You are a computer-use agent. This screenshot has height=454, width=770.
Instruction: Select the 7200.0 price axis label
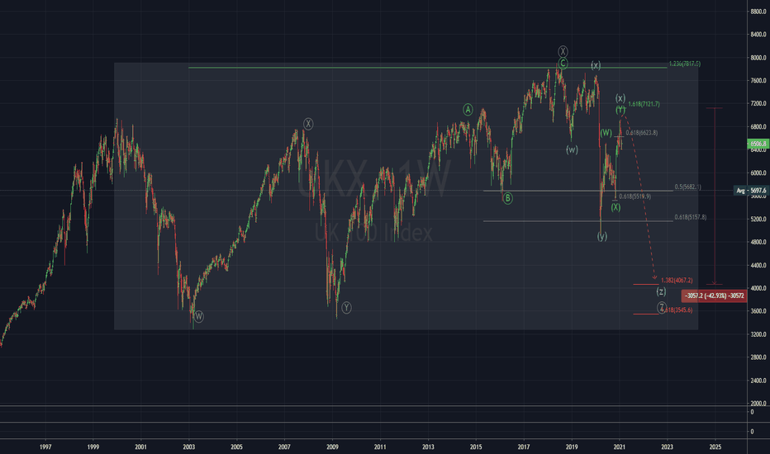(758, 103)
